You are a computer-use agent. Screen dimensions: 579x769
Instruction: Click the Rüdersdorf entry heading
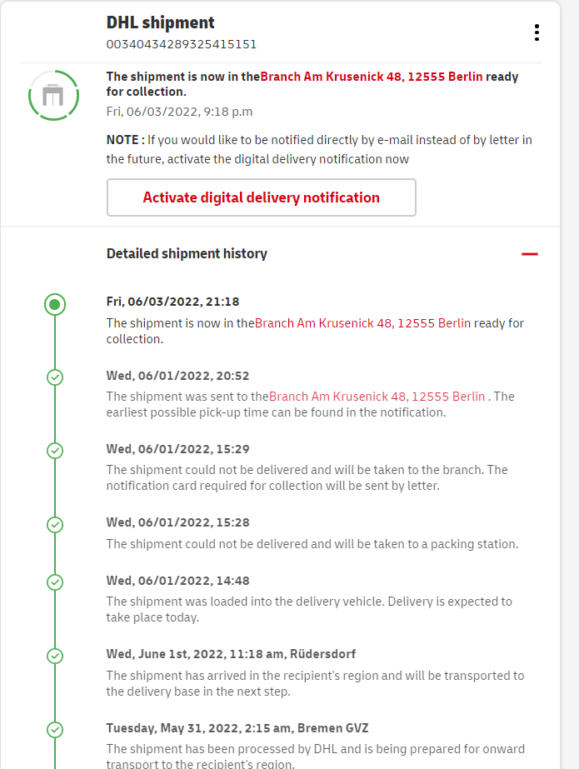(231, 654)
